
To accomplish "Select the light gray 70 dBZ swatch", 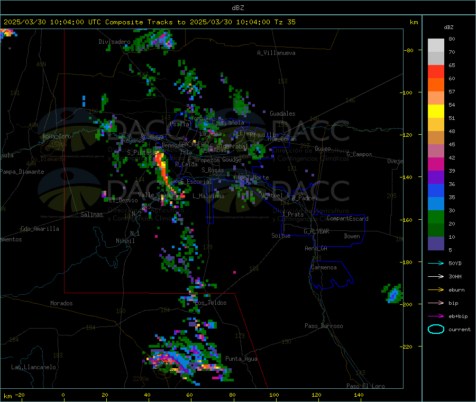I will (436, 45).
